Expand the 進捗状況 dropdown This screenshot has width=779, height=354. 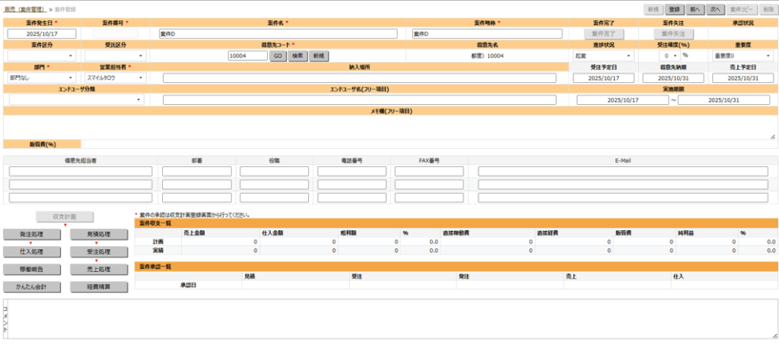pyautogui.click(x=604, y=56)
